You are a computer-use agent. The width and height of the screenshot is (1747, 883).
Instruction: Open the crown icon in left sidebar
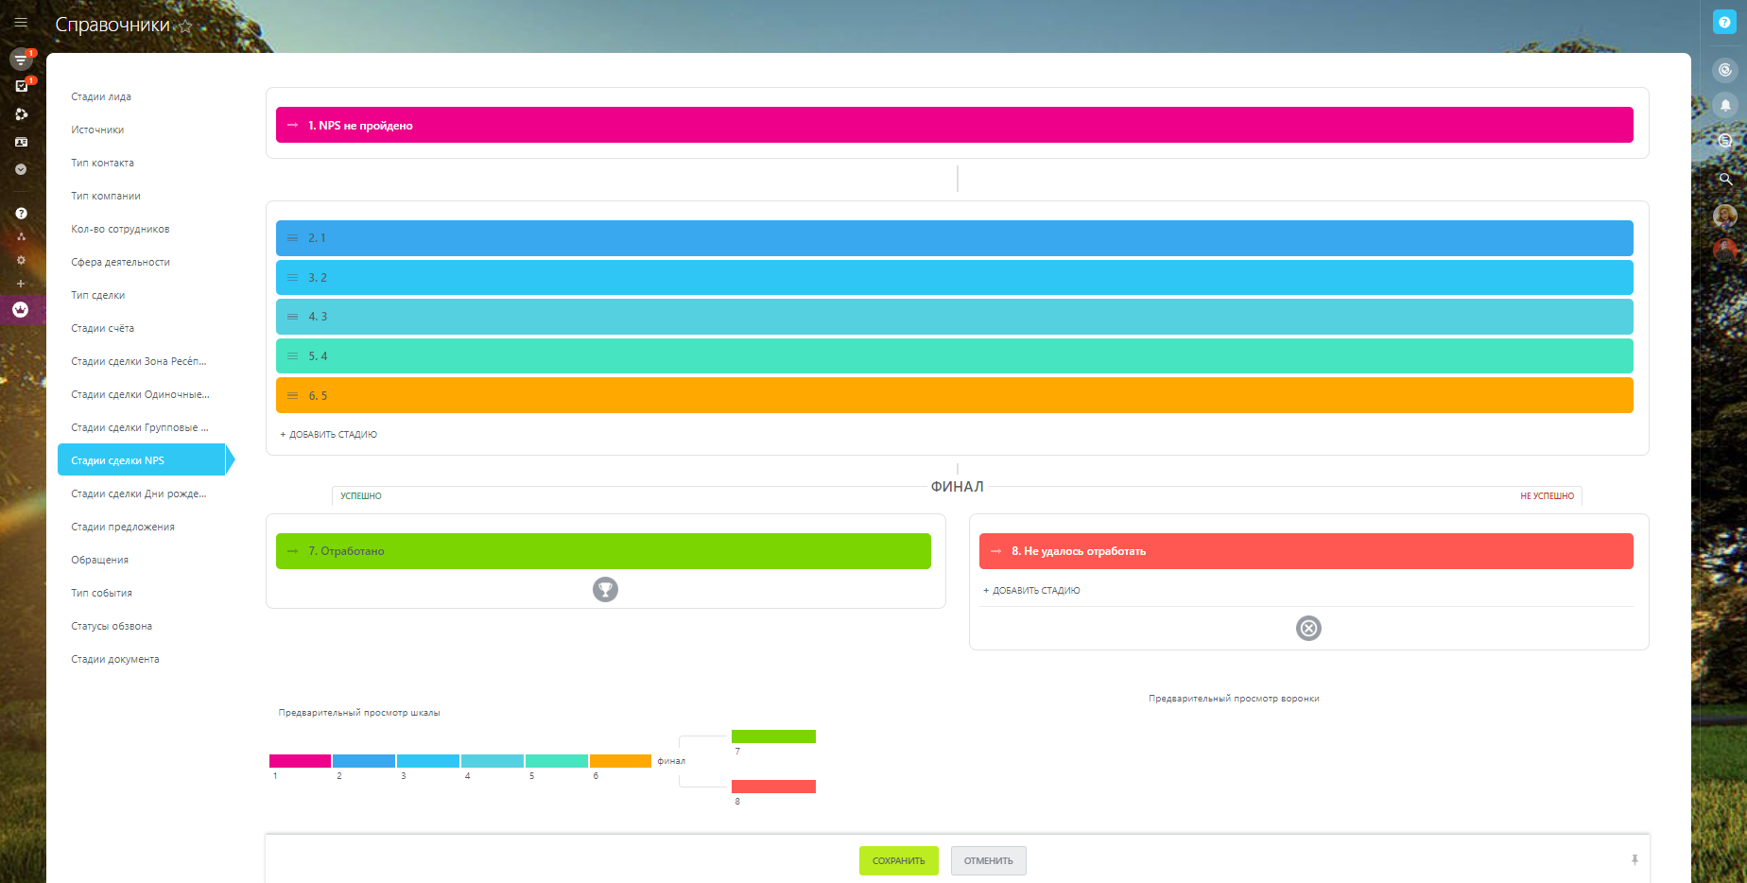[21, 309]
